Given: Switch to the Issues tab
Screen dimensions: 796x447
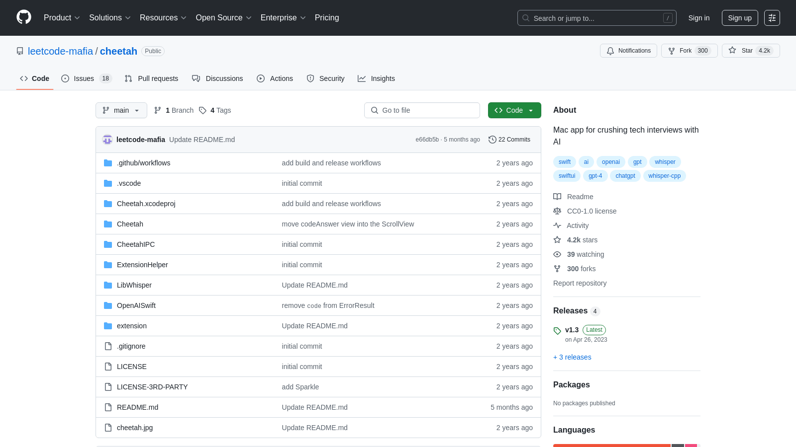Looking at the screenshot, I should pos(87,78).
